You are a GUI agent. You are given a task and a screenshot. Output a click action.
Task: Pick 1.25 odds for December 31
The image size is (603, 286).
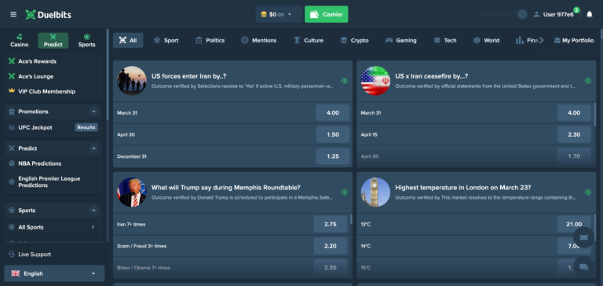pos(333,156)
